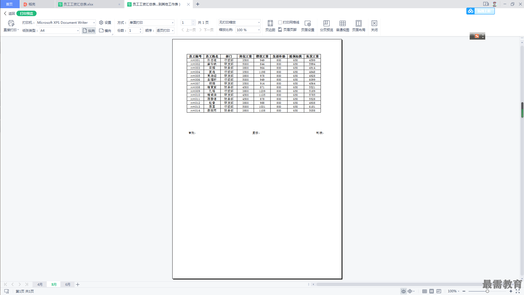Screen dimensions: 524x295
Task: Click the user avatar icon in title bar
Action: [x=495, y=4]
